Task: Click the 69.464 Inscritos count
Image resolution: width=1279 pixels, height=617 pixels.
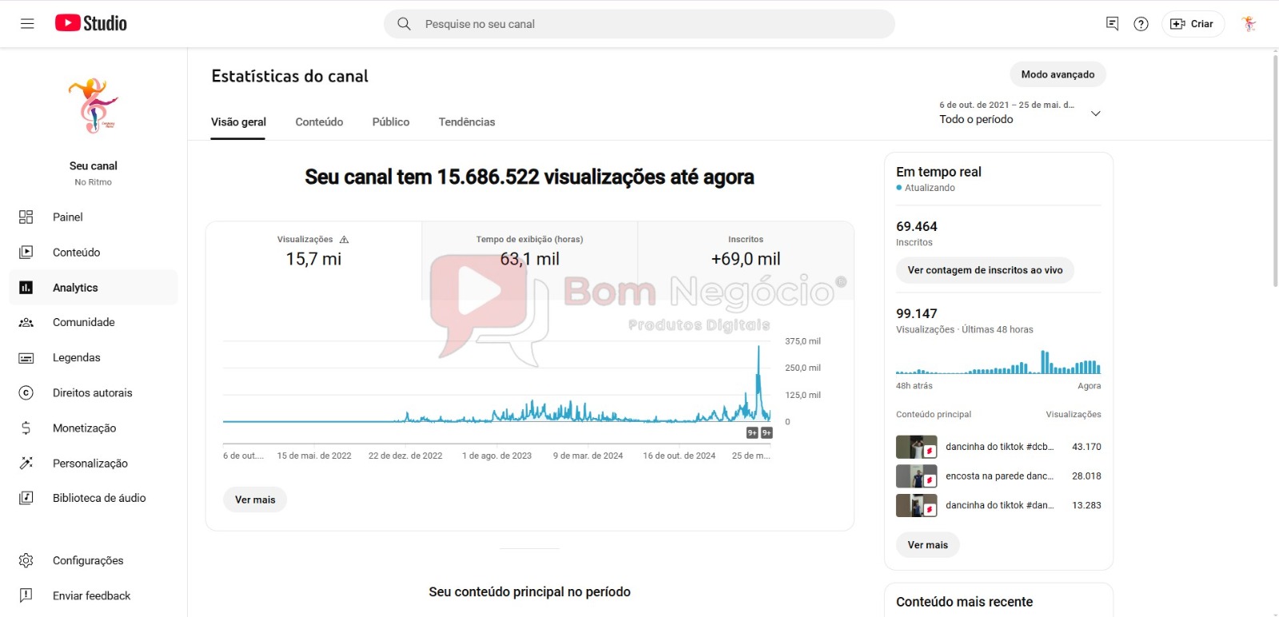Action: tap(916, 227)
